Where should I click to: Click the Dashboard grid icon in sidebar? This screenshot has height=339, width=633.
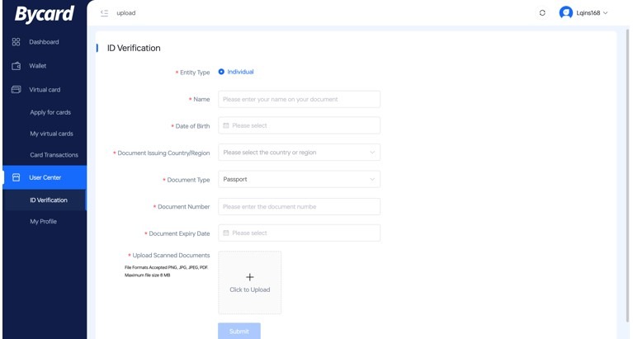coord(16,42)
